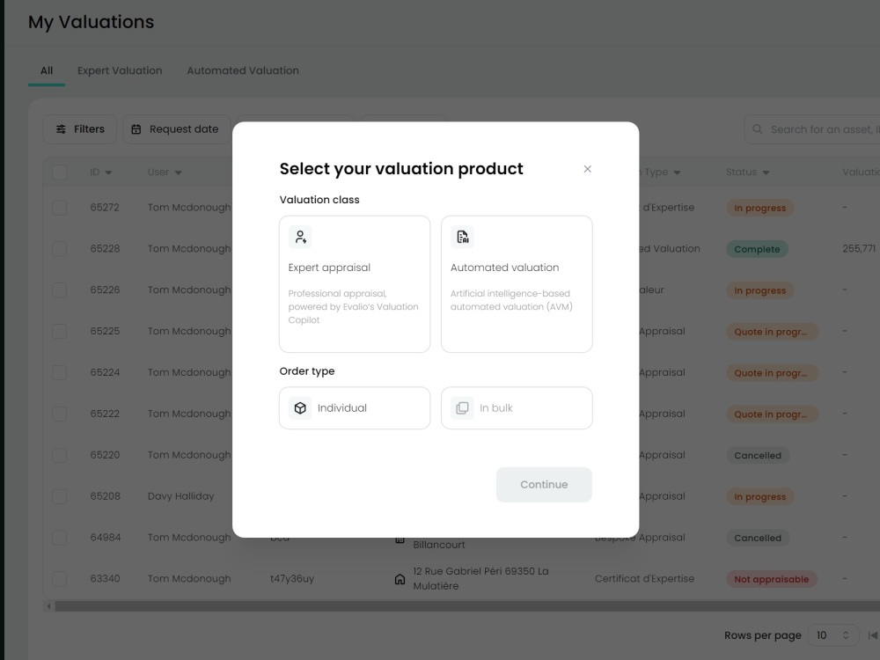The image size is (880, 660).
Task: Sort by the Type column arrow
Action: (x=677, y=172)
